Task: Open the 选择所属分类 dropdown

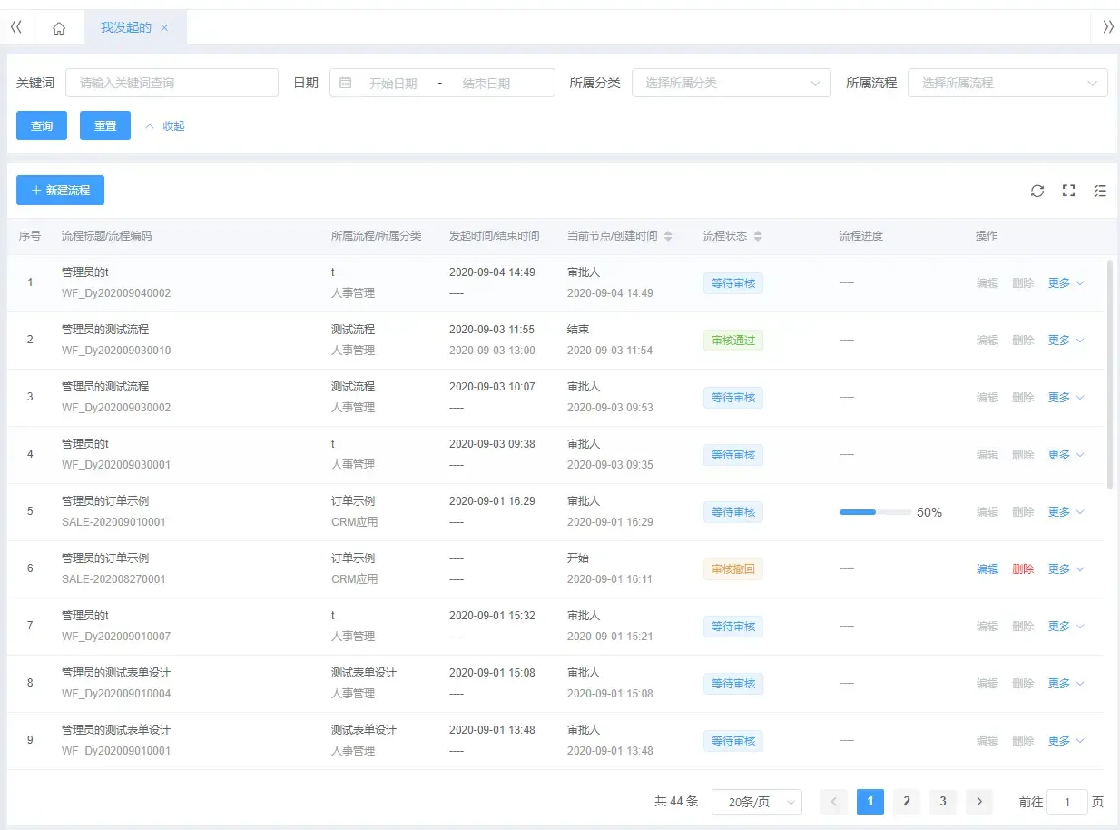Action: click(731, 82)
